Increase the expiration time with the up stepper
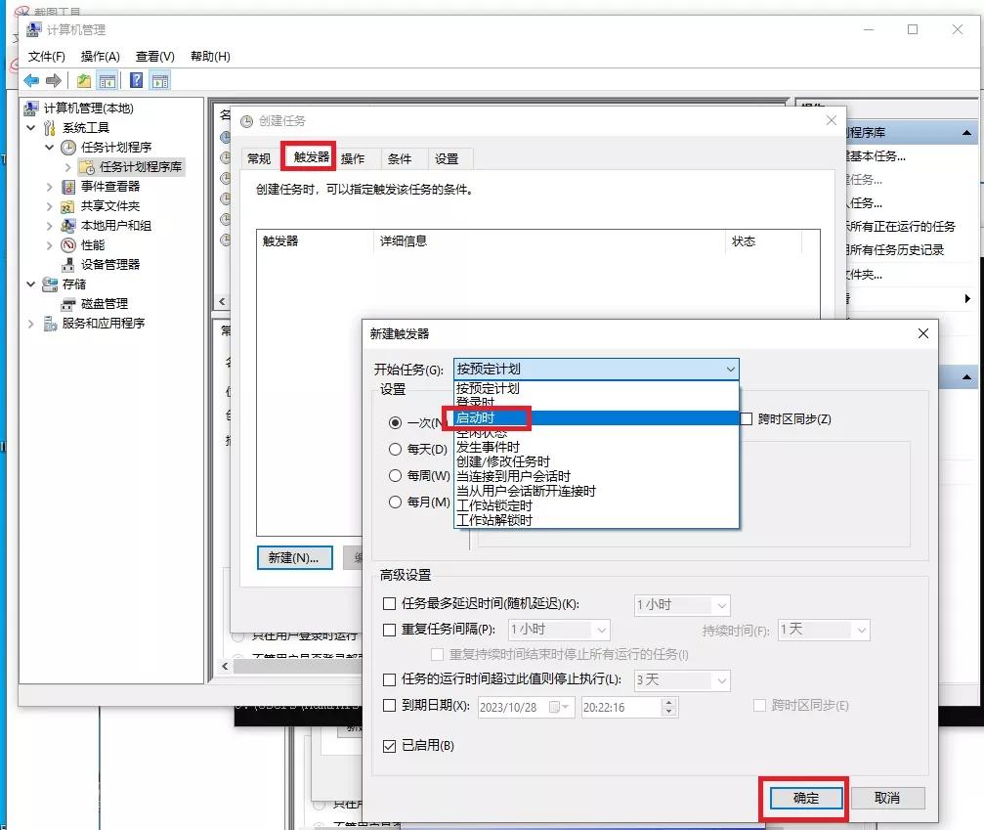Screen dimensions: 984x830 (x=668, y=702)
